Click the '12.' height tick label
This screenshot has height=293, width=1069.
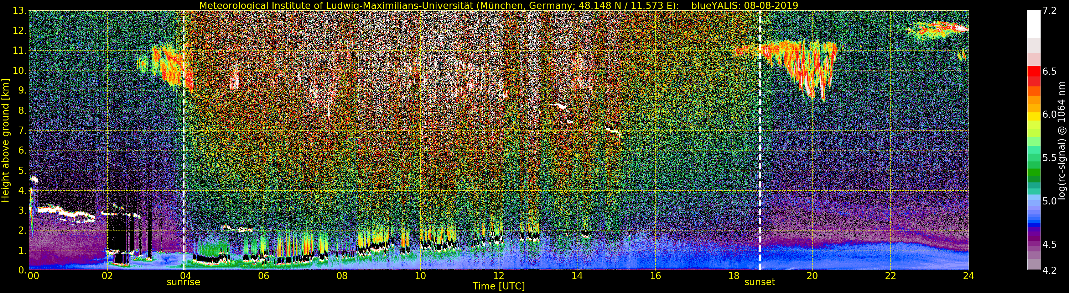click(x=20, y=31)
